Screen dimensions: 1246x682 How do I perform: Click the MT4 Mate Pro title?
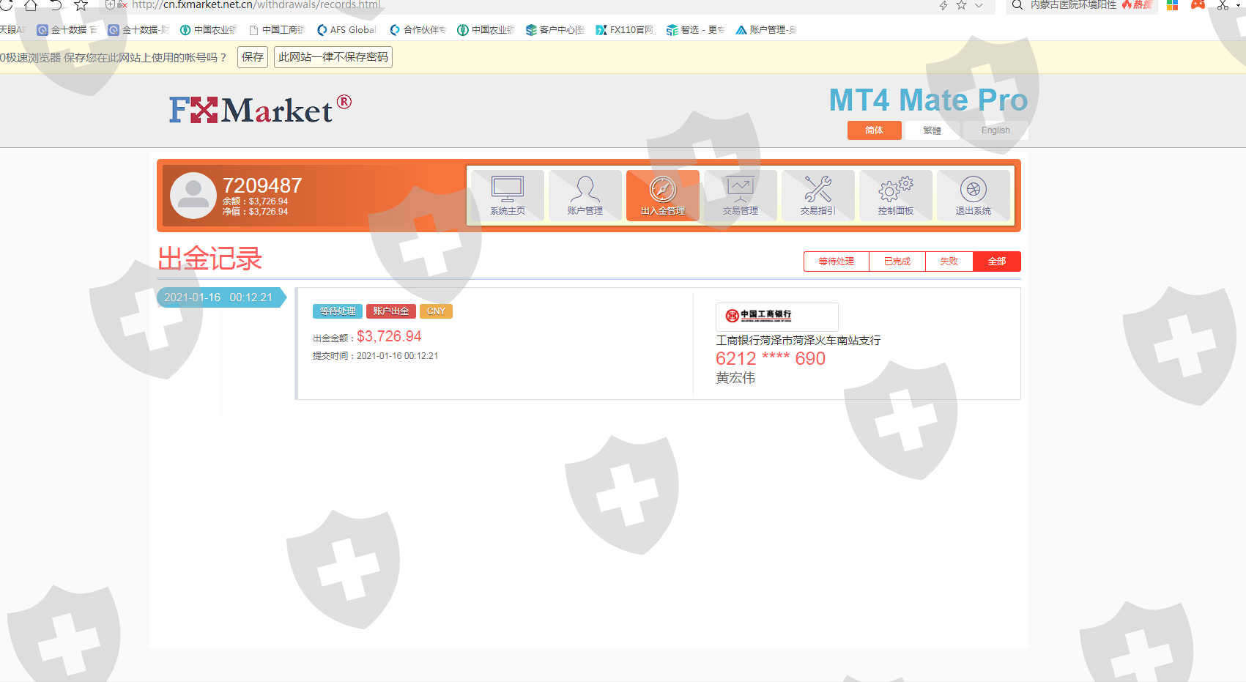(x=928, y=100)
